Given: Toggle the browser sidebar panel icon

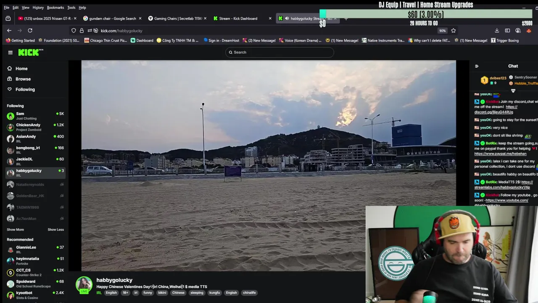Looking at the screenshot, I should click(507, 30).
